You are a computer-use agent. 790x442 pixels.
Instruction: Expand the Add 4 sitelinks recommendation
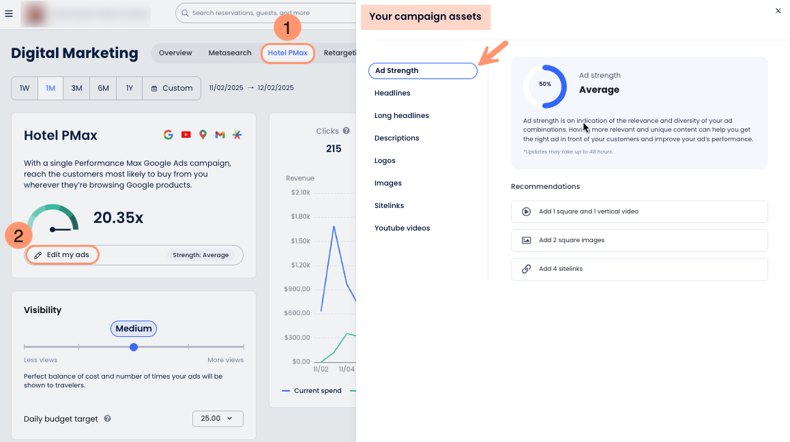click(x=639, y=269)
